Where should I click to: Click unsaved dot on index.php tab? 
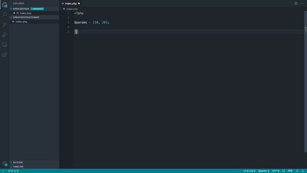(x=79, y=3)
